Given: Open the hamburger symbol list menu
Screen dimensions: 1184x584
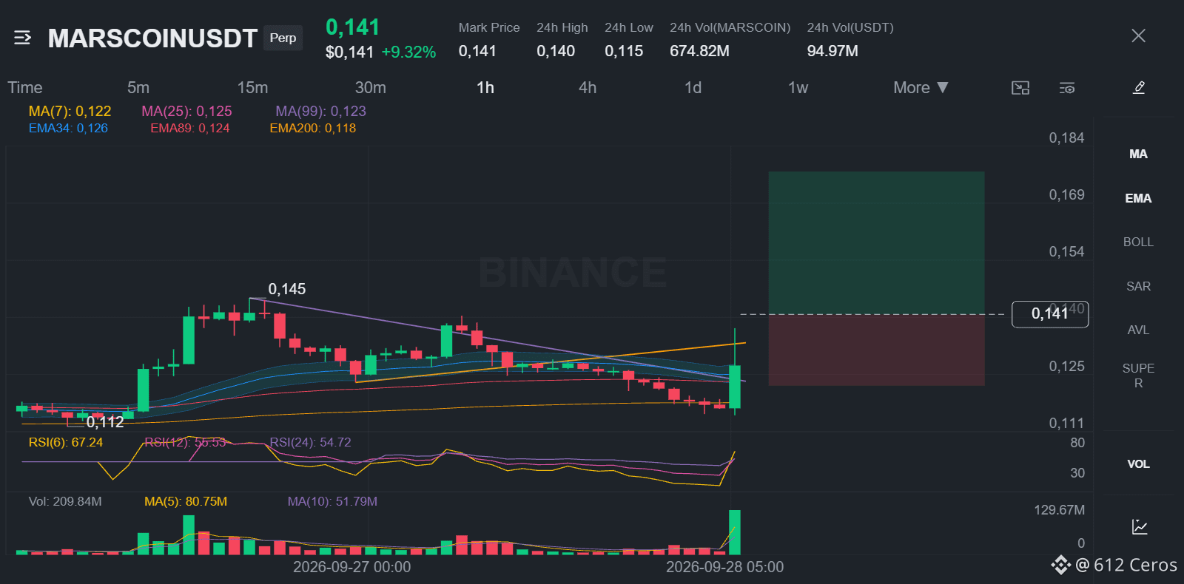Looking at the screenshot, I should 22,38.
